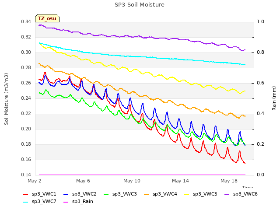Click the sp3_VWC7 legend entry
The width and height of the screenshot is (280, 210).
coord(40,202)
